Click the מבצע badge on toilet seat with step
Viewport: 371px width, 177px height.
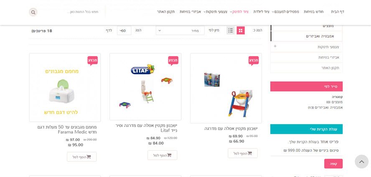pyautogui.click(x=254, y=60)
